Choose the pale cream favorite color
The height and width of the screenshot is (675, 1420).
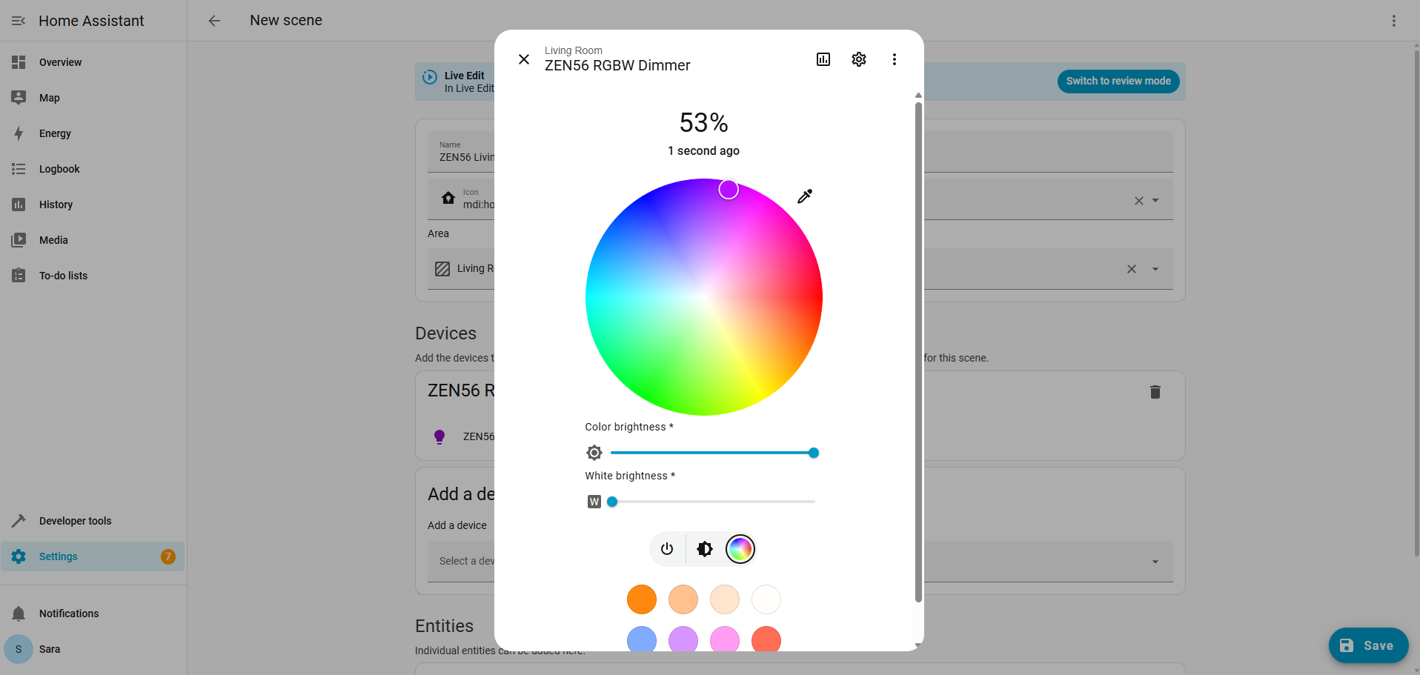(725, 599)
